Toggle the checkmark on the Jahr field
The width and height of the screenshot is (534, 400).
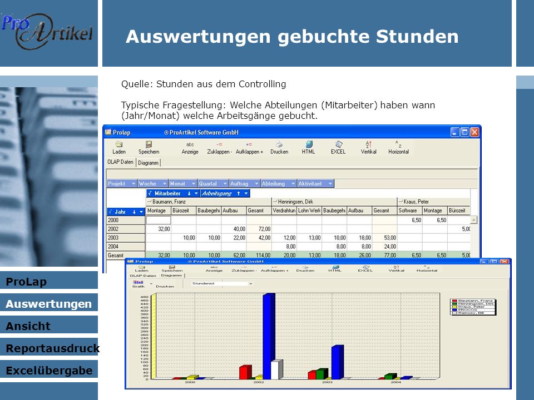(110, 212)
